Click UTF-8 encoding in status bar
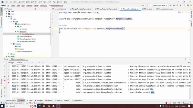This screenshot has height=108, width=193. [179, 103]
